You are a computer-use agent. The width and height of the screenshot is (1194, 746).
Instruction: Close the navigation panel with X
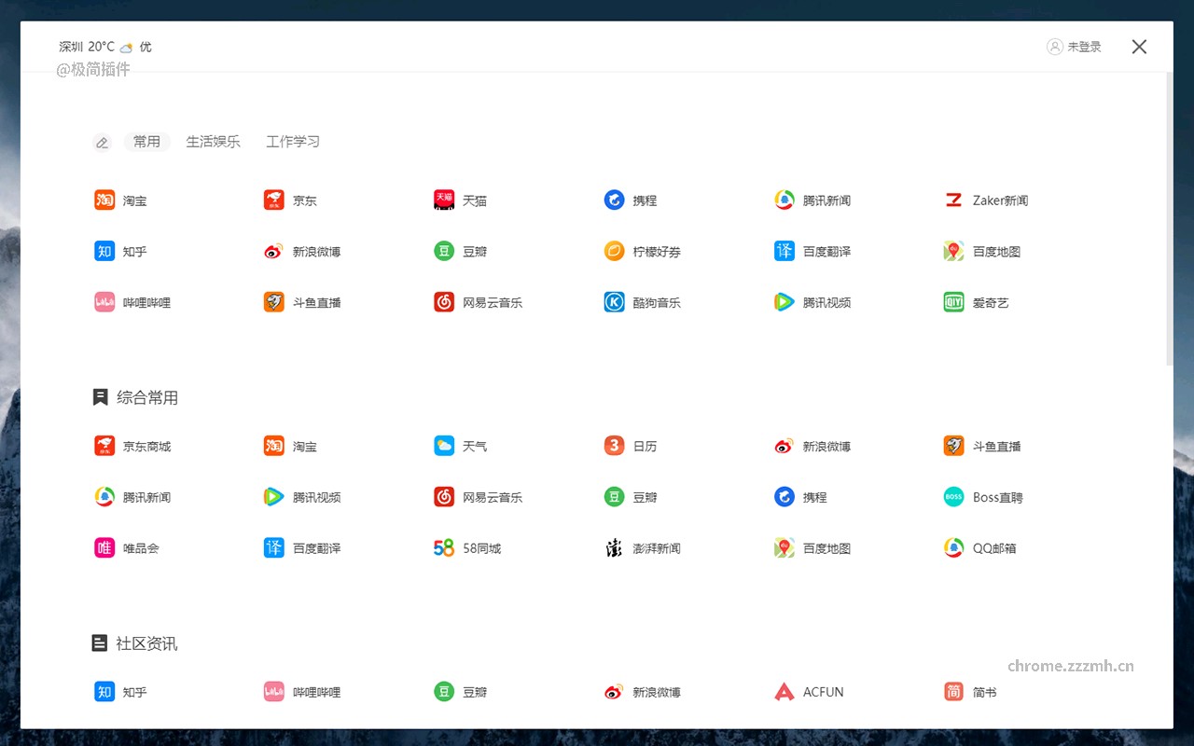coord(1139,47)
